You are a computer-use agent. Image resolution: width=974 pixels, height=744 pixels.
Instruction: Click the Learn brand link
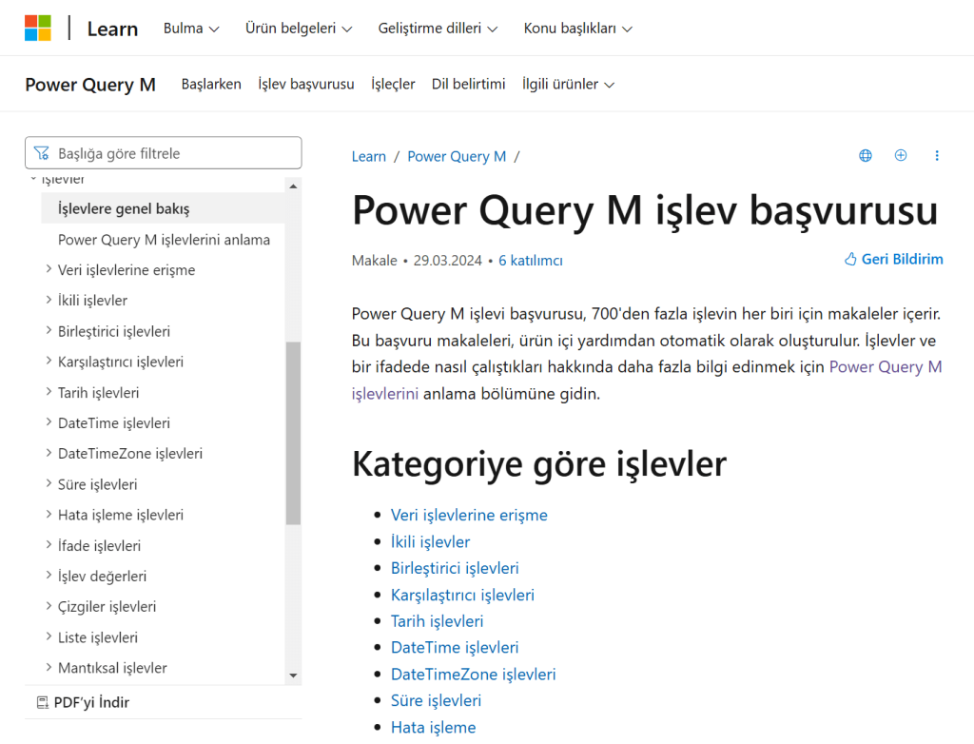click(112, 29)
